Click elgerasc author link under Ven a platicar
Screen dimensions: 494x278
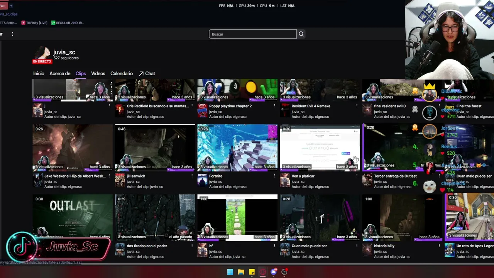click(x=320, y=187)
